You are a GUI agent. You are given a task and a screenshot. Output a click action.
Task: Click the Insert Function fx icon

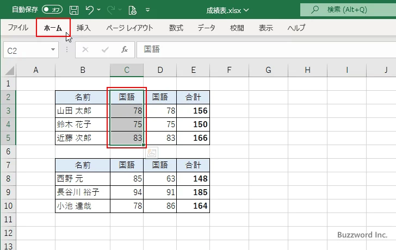(x=125, y=49)
